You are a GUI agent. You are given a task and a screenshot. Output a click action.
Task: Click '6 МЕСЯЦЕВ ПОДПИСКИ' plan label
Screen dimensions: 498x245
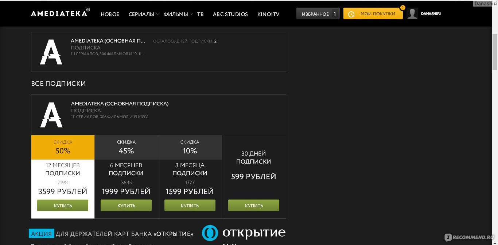tap(126, 169)
